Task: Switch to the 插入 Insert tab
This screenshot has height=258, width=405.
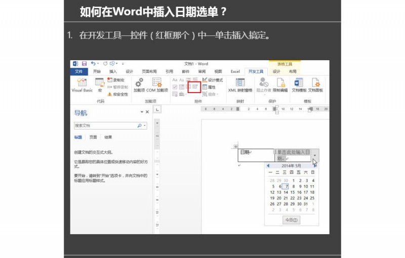Action: (113, 71)
